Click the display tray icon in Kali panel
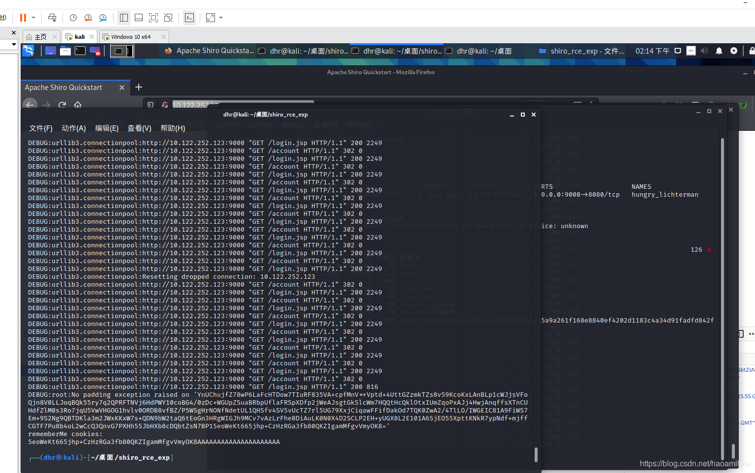Image resolution: width=755 pixels, height=473 pixels. pyautogui.click(x=678, y=51)
